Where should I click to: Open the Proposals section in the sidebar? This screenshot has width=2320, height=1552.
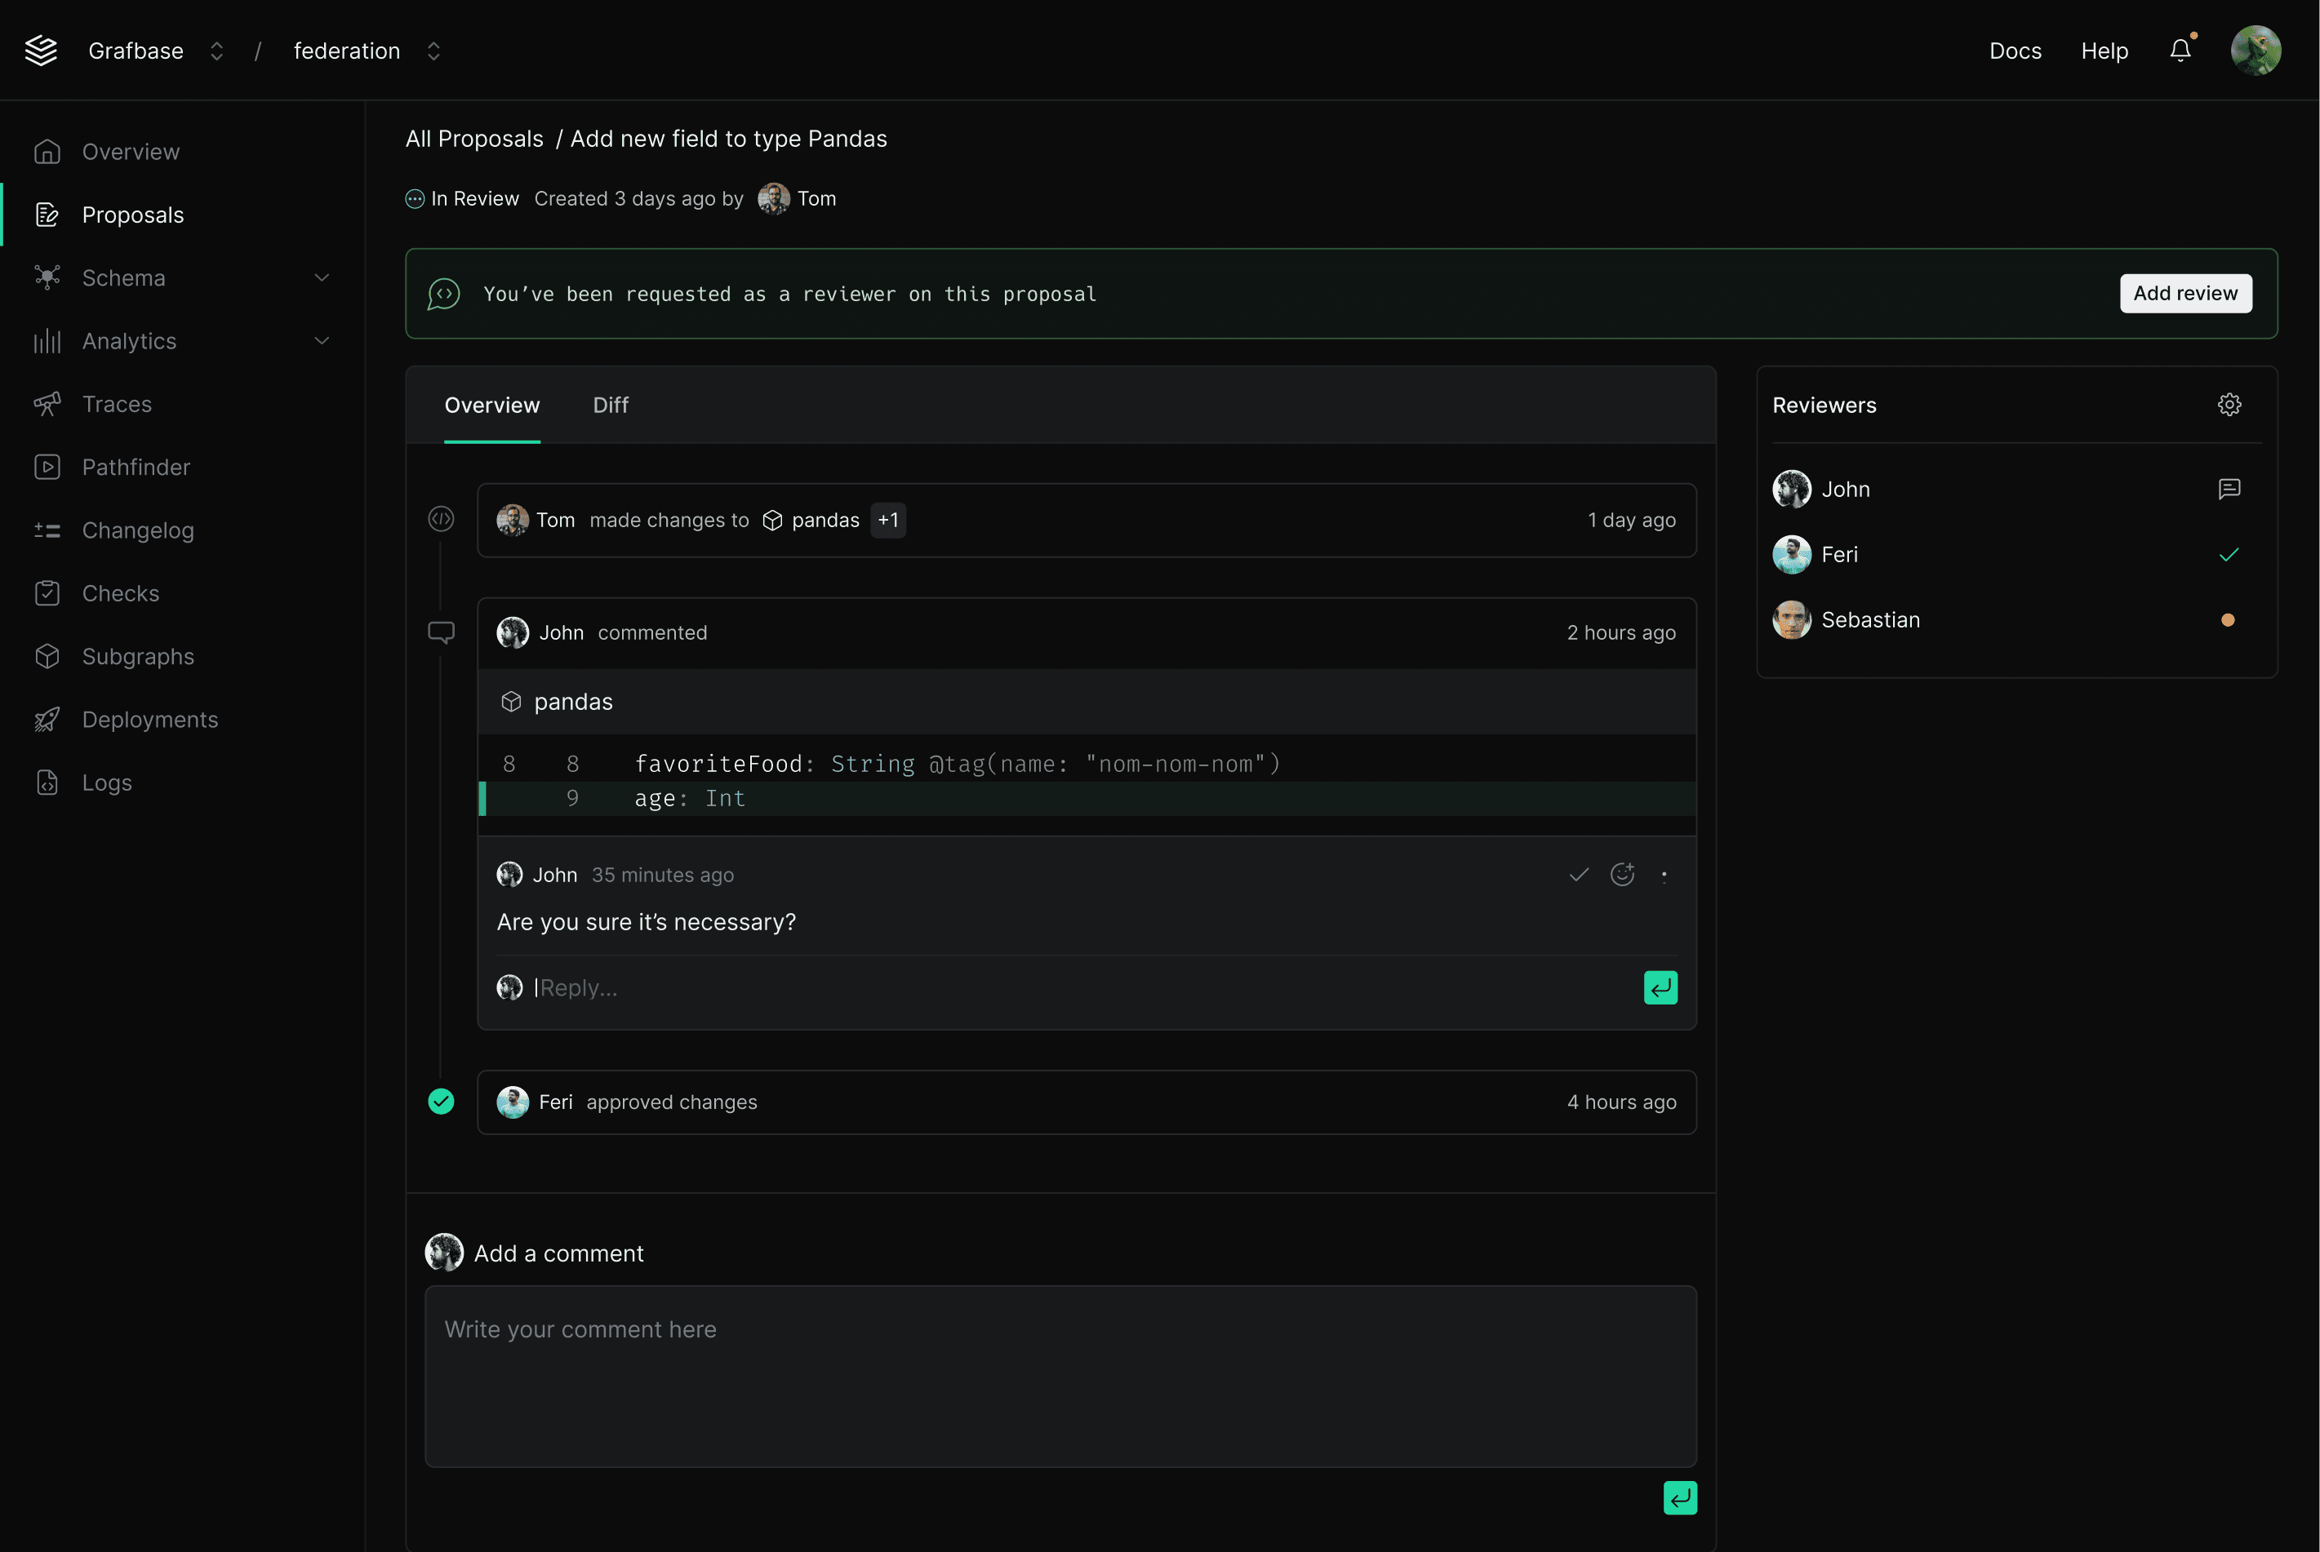coord(133,214)
